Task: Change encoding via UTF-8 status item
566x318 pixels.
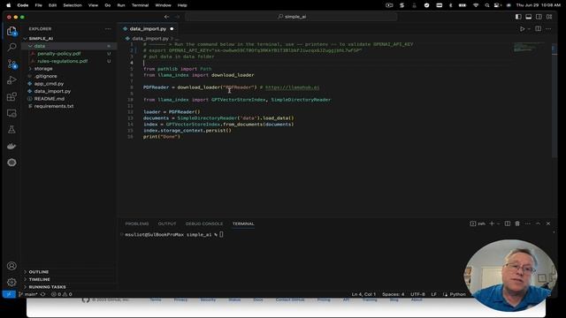Action: pos(417,294)
